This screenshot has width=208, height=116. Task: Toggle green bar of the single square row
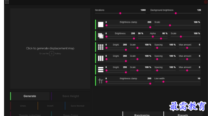95,24
